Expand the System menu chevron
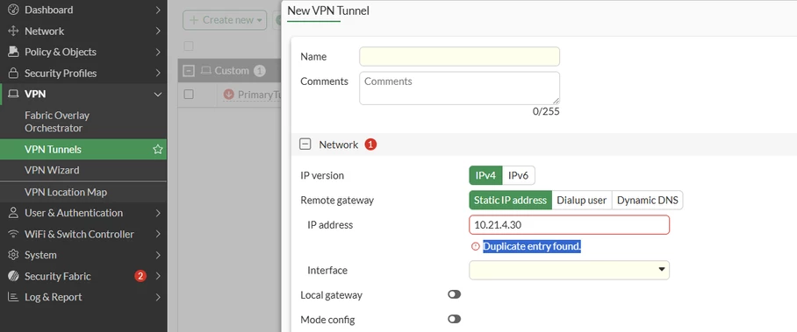797x332 pixels. [x=158, y=255]
